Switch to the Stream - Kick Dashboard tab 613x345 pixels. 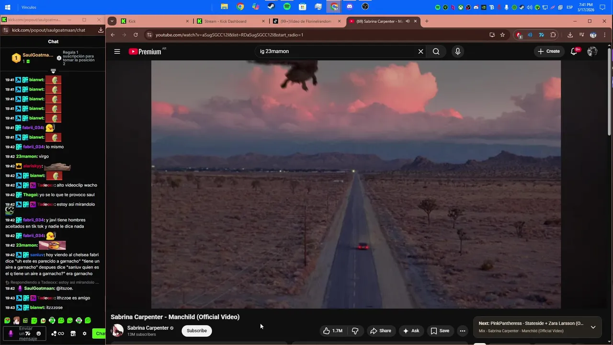(231, 21)
